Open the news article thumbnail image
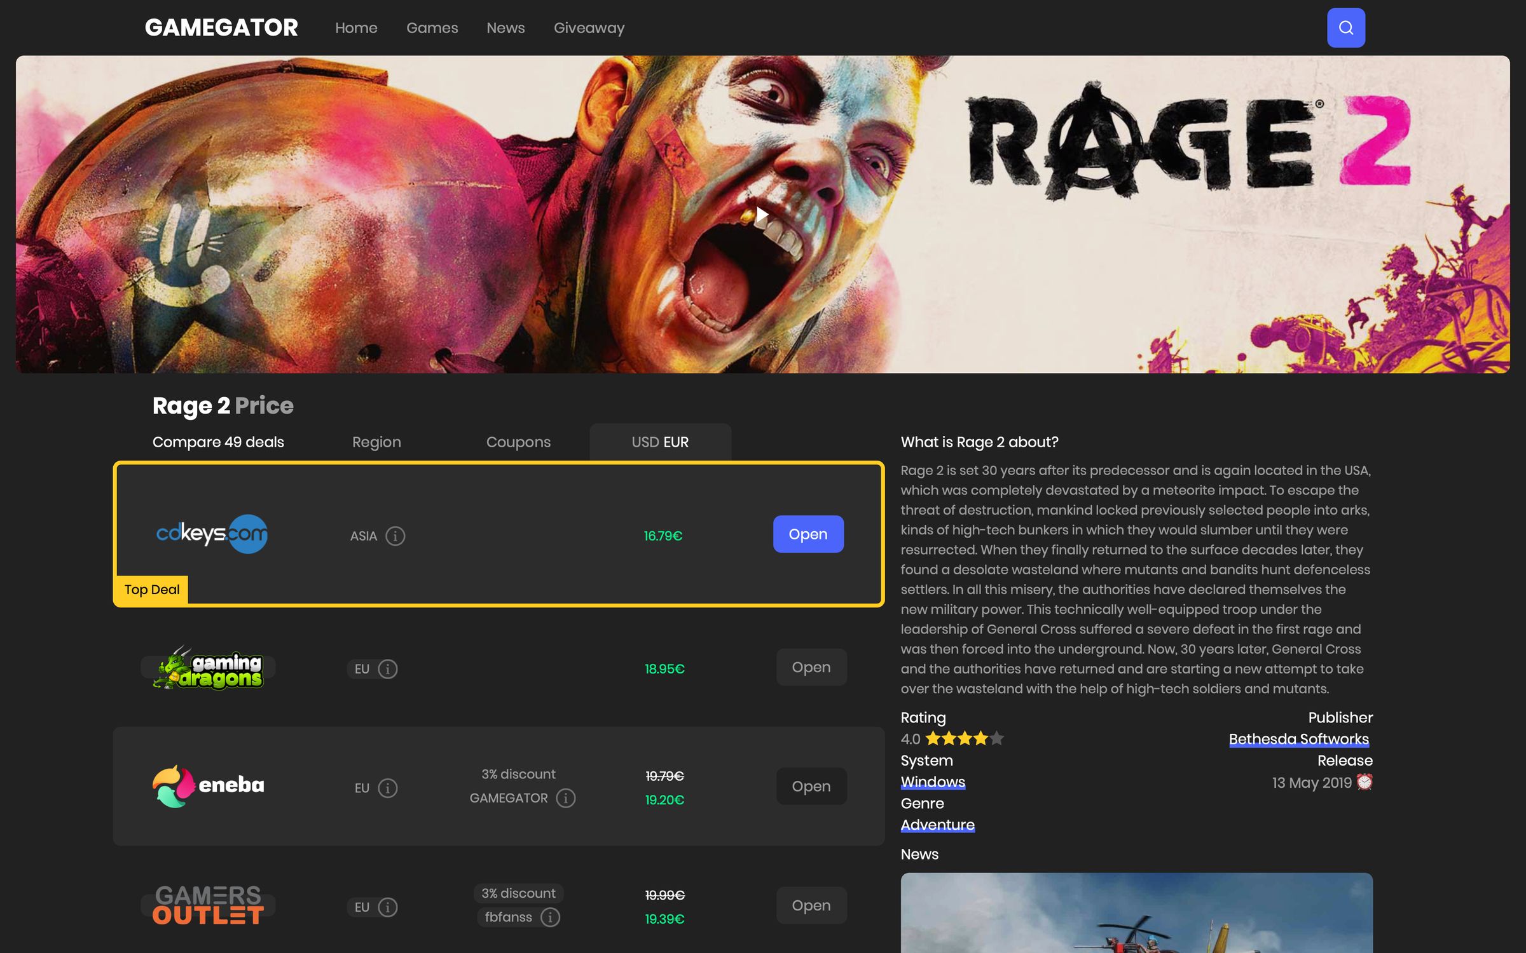 tap(1136, 913)
